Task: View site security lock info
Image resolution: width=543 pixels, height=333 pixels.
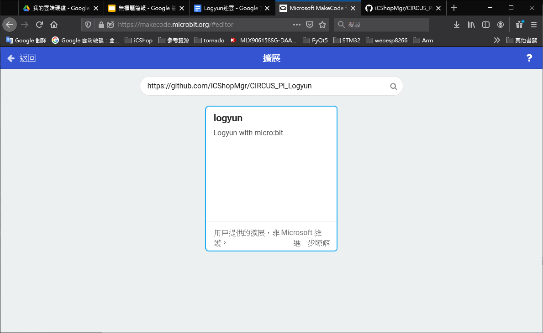Action: pyautogui.click(x=101, y=25)
